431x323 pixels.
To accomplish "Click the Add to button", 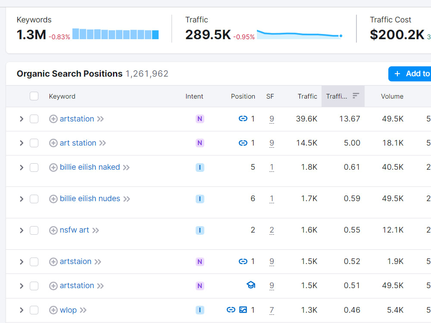I will [x=409, y=74].
